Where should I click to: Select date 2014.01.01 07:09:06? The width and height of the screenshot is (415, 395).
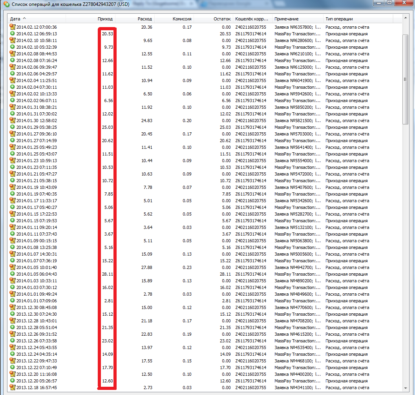tap(37, 301)
